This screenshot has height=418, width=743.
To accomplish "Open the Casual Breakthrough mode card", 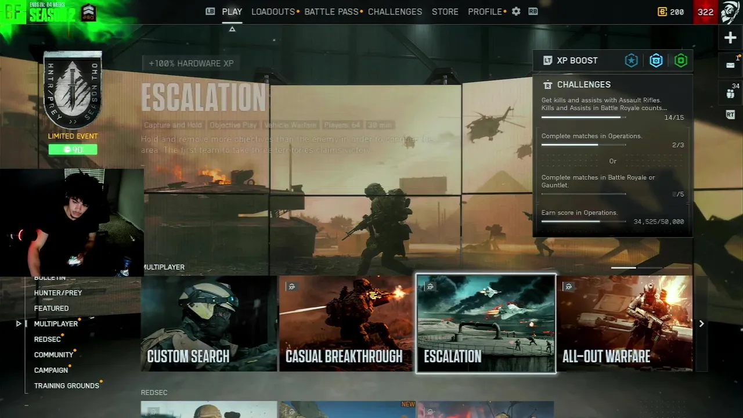I will coord(346,323).
